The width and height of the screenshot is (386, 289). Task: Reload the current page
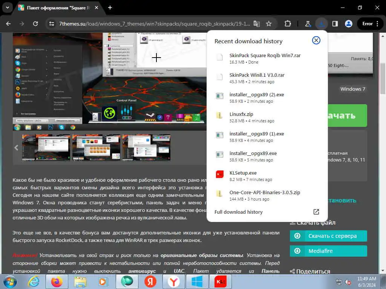click(x=35, y=24)
